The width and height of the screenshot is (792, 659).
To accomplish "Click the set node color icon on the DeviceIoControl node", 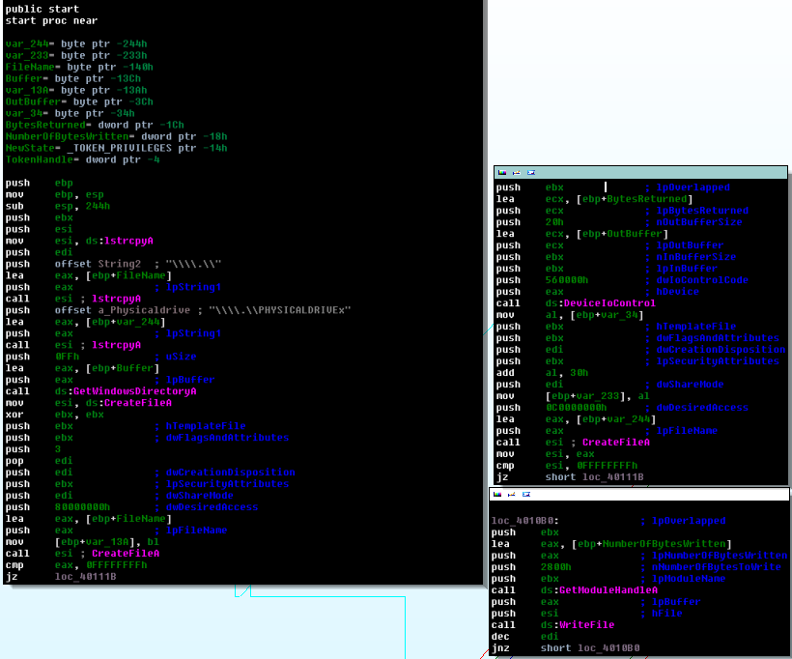I will [502, 172].
